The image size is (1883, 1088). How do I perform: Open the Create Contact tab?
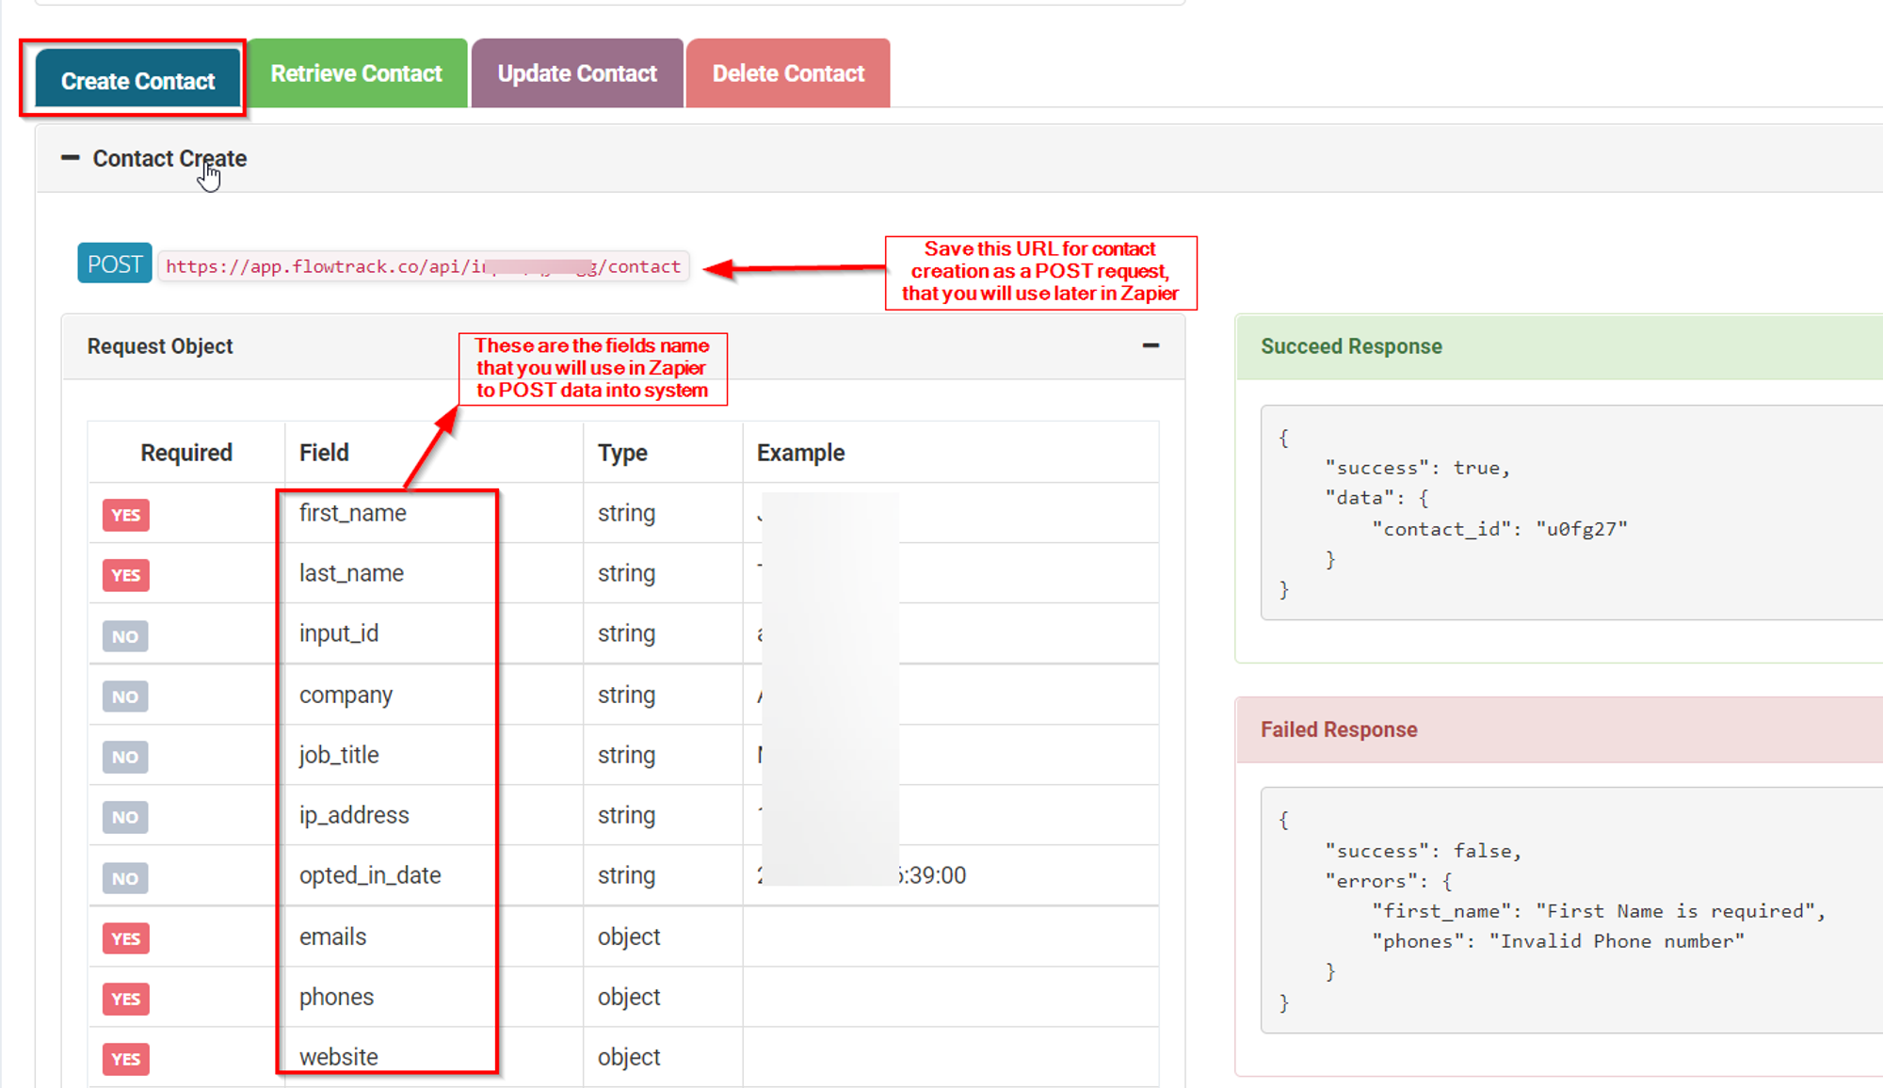pos(137,81)
